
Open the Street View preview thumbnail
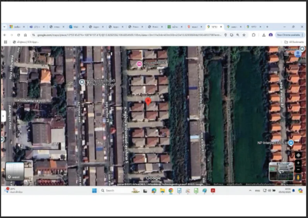coord(281,171)
